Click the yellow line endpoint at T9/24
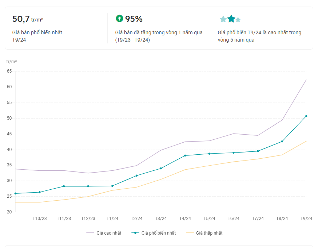The image size is (318, 247). click(x=306, y=141)
